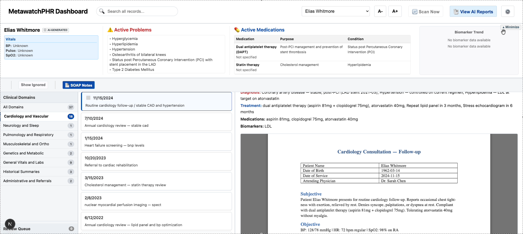Viewport: 523px width, 234px height.
Task: Expand the Review Queue section
Action: point(39,229)
